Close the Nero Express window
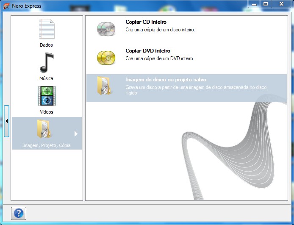Image resolution: width=294 pixels, height=225 pixels. point(281,4)
